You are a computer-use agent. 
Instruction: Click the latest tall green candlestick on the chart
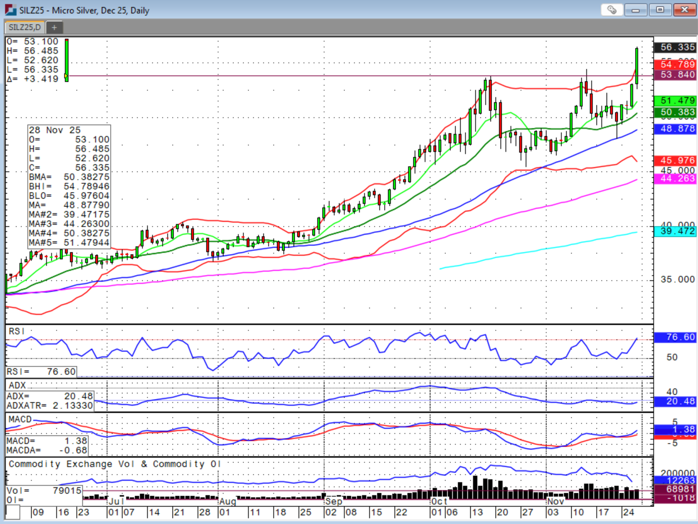point(637,66)
